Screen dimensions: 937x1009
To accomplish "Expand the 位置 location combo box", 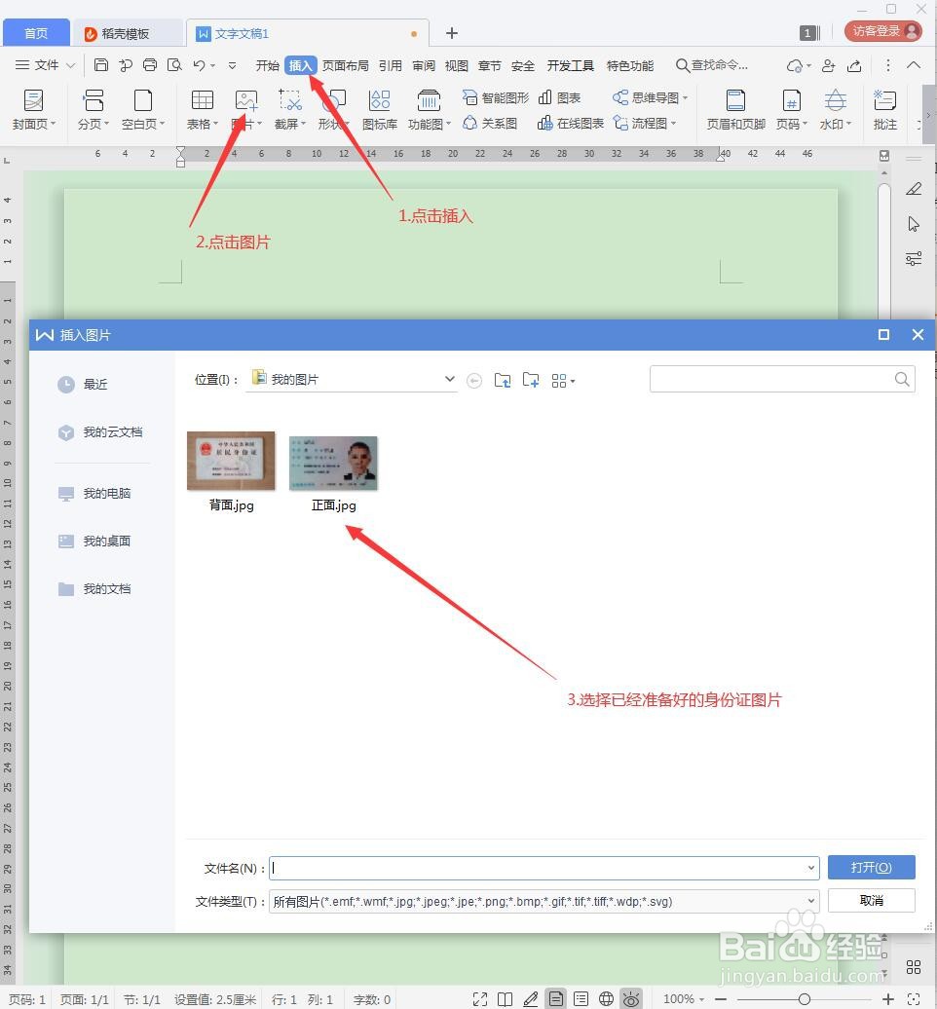I will point(447,379).
